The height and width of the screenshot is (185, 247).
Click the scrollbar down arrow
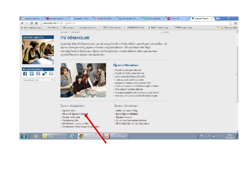pos(237,131)
